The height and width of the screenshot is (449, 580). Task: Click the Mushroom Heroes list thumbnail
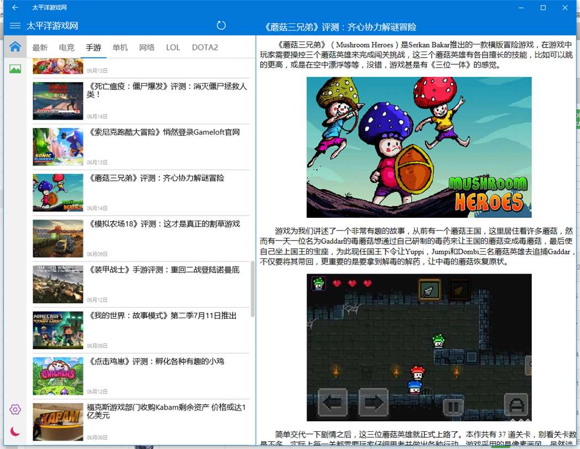point(58,193)
